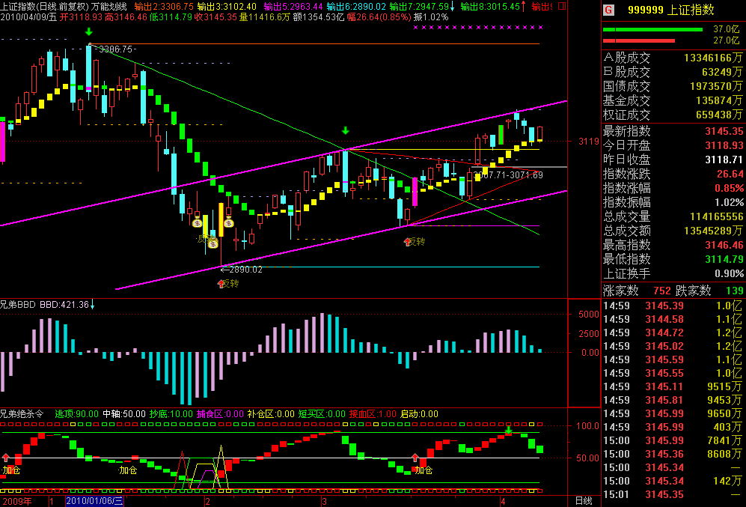Click the blue down arrow after BBD:421.36

point(93,305)
